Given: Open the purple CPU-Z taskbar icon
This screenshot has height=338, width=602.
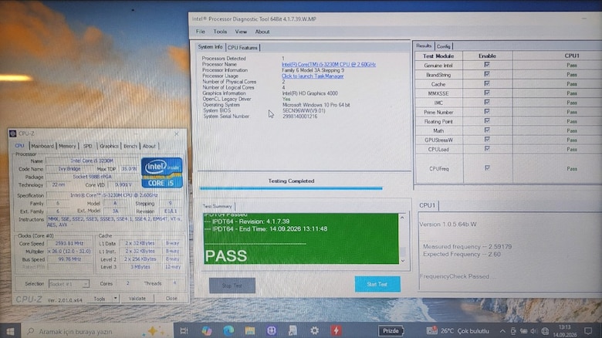Looking at the screenshot, I should pyautogui.click(x=272, y=331).
